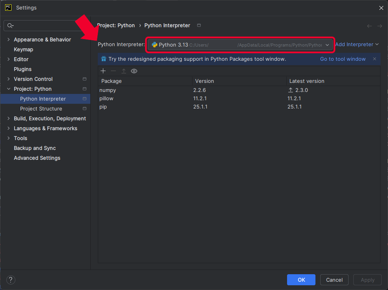Click the back navigation arrow
The image size is (388, 290).
click(369, 26)
